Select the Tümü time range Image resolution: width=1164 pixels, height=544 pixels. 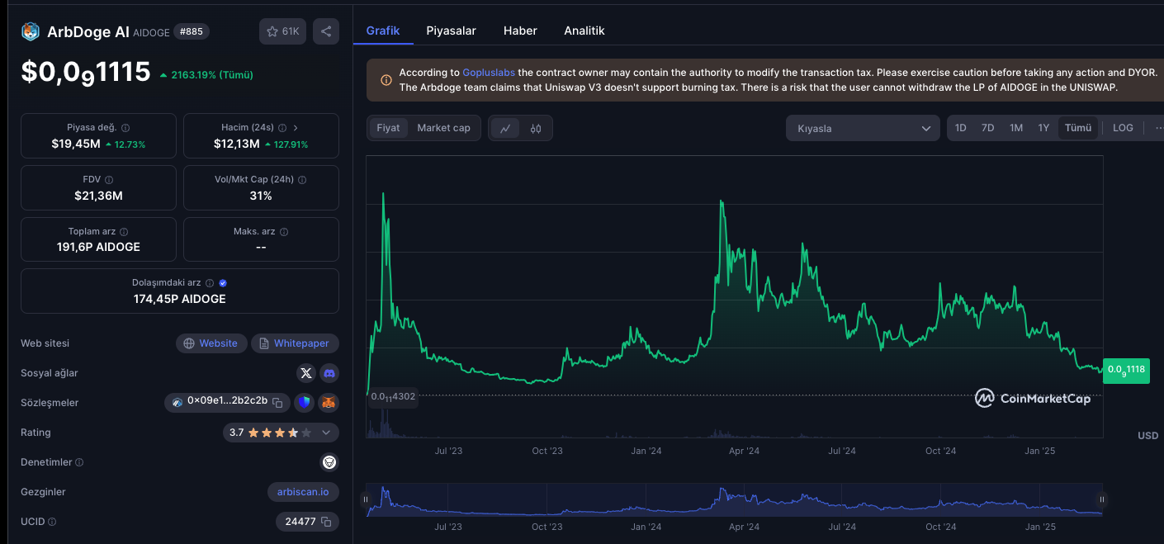(x=1078, y=128)
